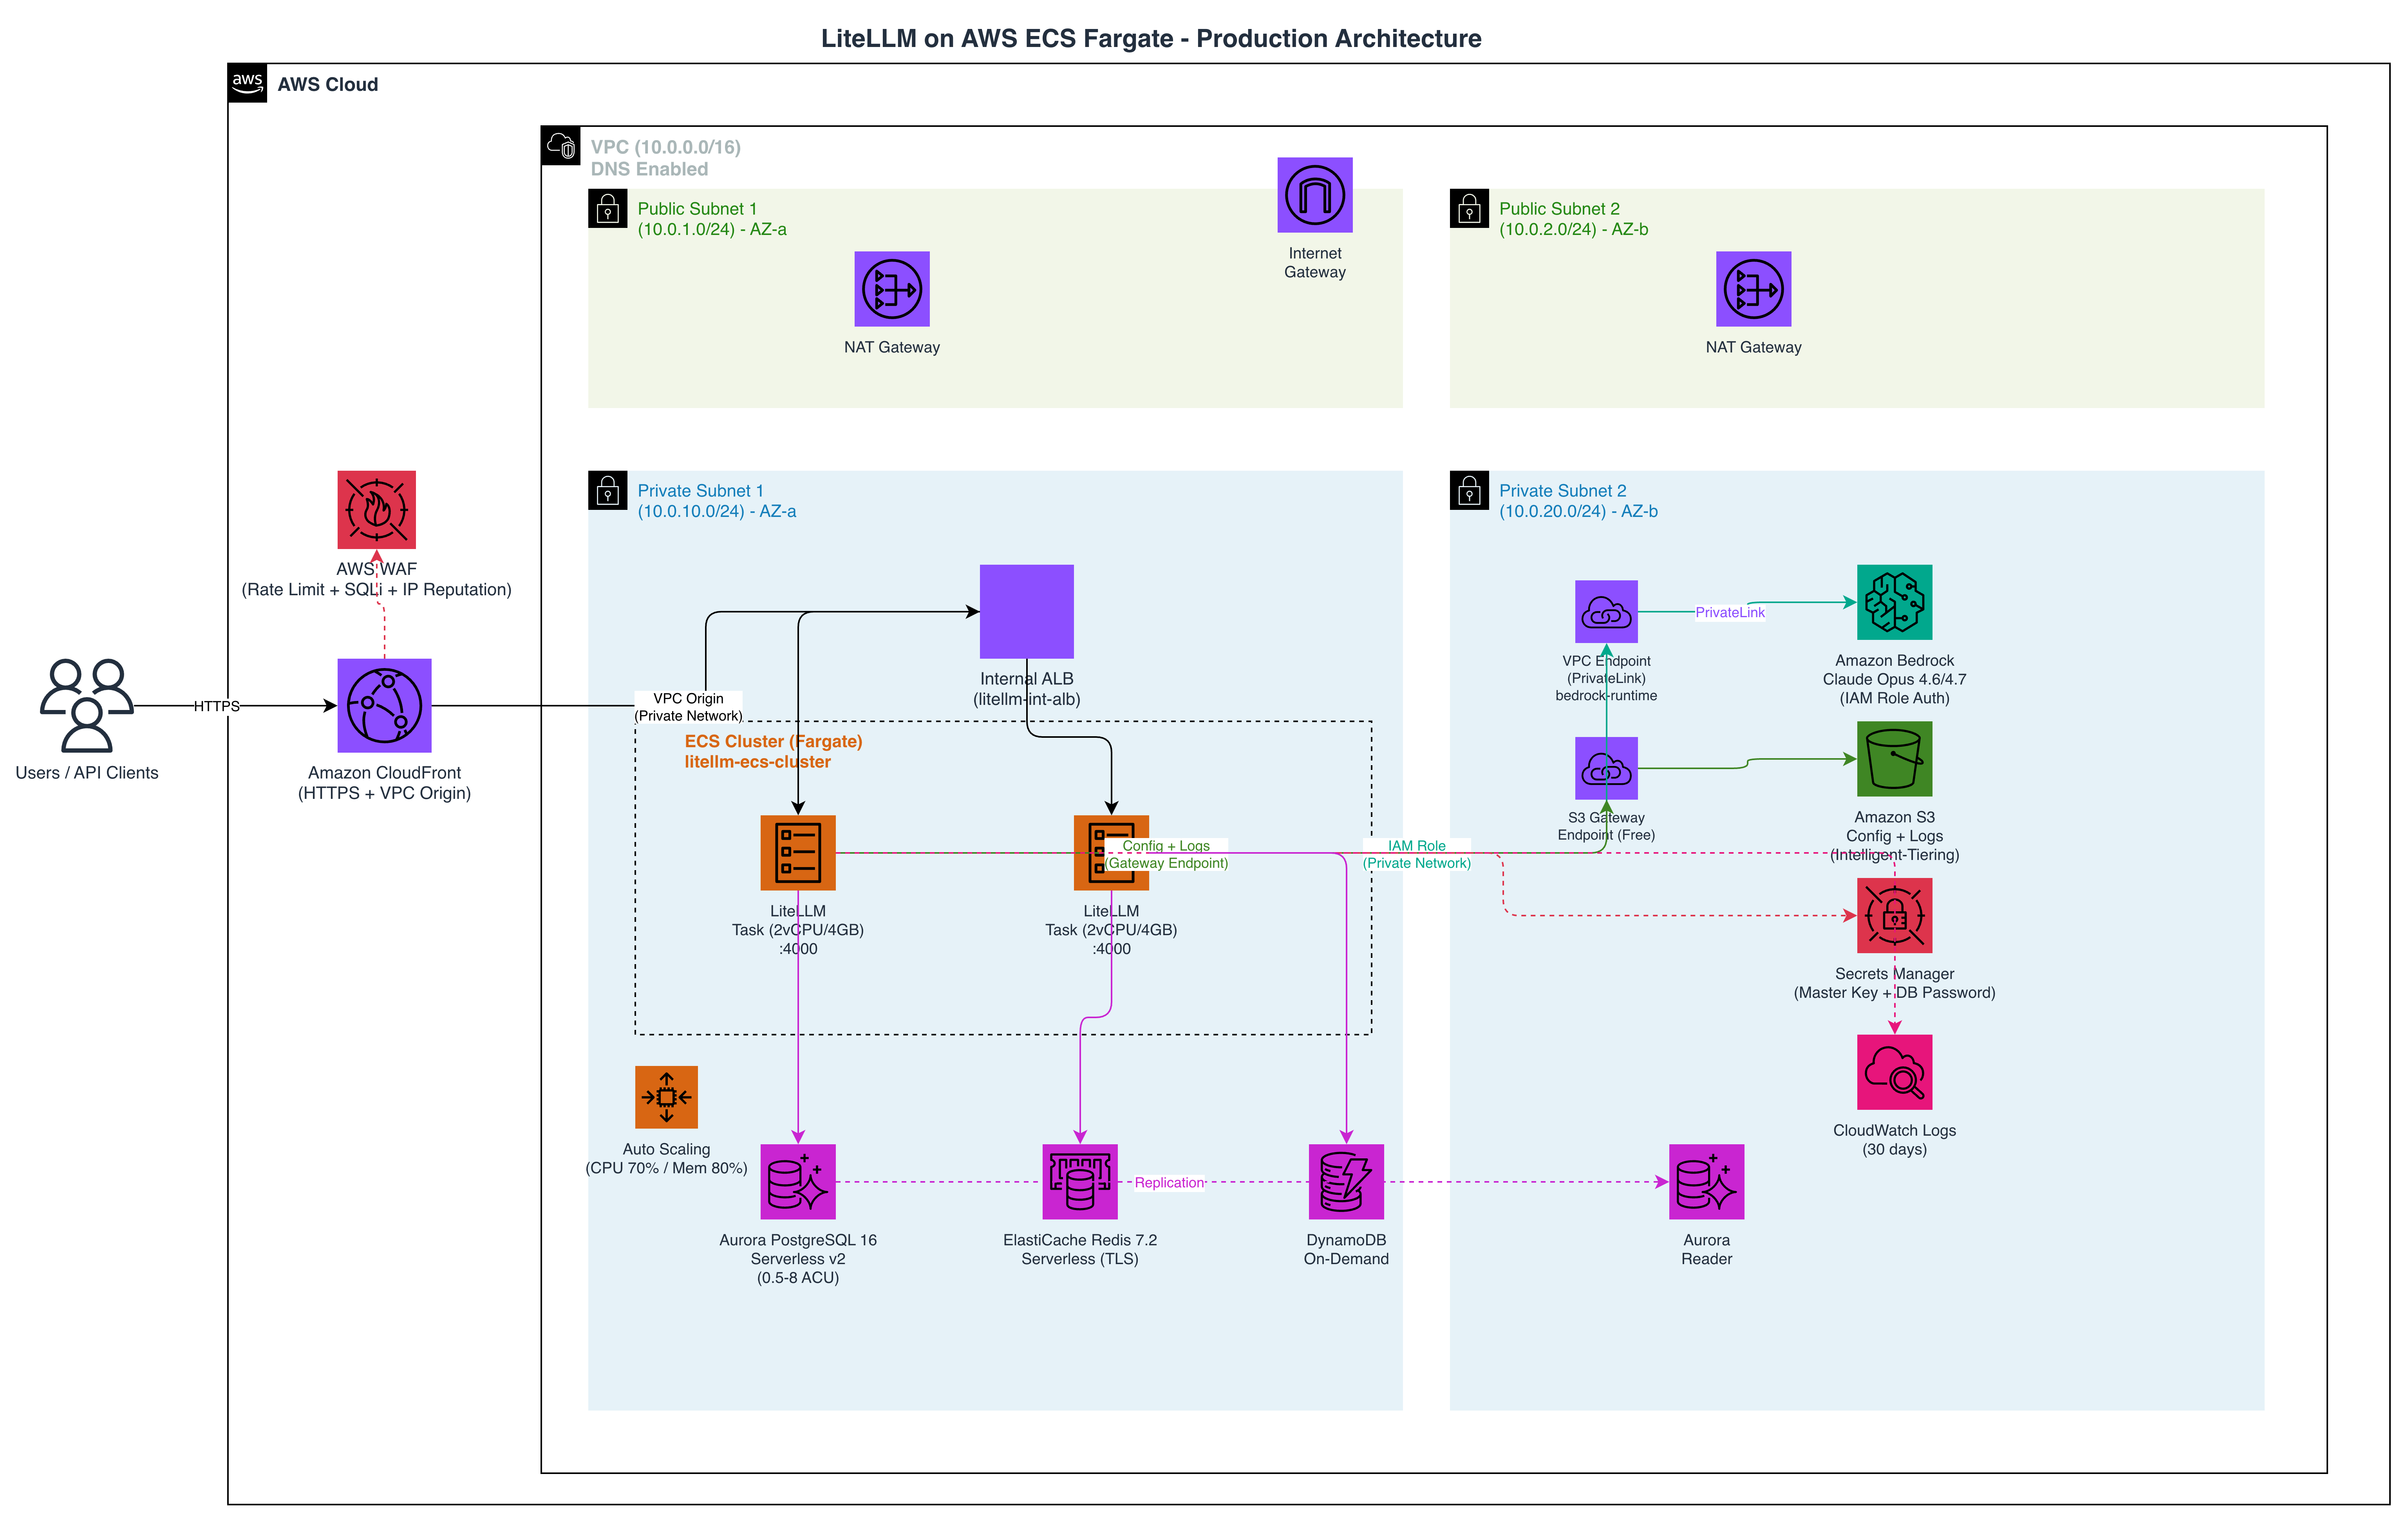This screenshot has height=1521, width=2408.
Task: Select the NAT Gateway icon in Public Subnet 1
Action: 891,289
